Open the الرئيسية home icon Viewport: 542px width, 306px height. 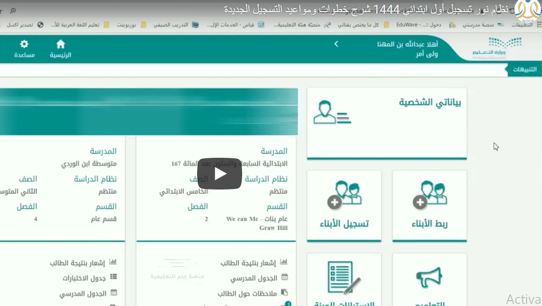click(x=60, y=49)
